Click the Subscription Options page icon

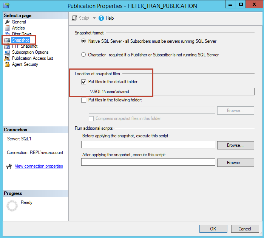[x=7, y=52]
